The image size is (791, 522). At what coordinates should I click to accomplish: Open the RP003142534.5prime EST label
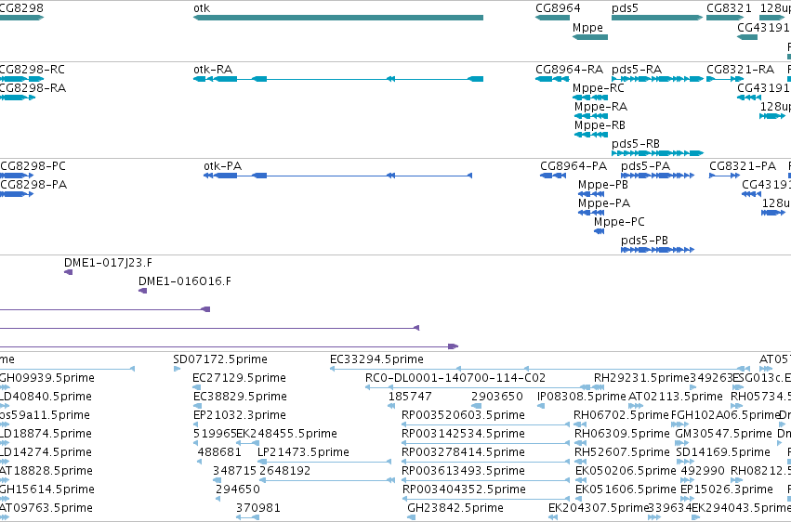(x=463, y=435)
